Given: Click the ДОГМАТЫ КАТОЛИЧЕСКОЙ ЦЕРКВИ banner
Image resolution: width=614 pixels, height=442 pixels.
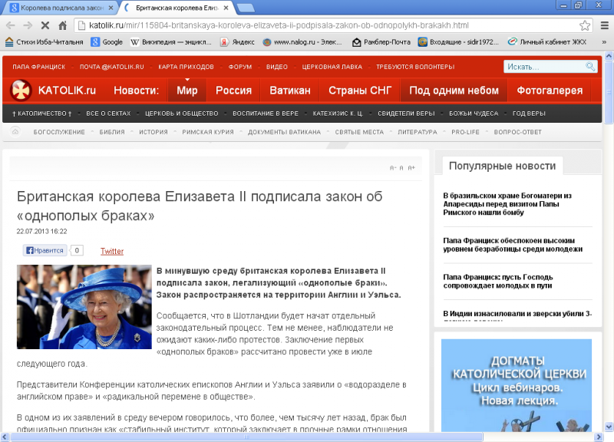Looking at the screenshot, I should pyautogui.click(x=516, y=385).
